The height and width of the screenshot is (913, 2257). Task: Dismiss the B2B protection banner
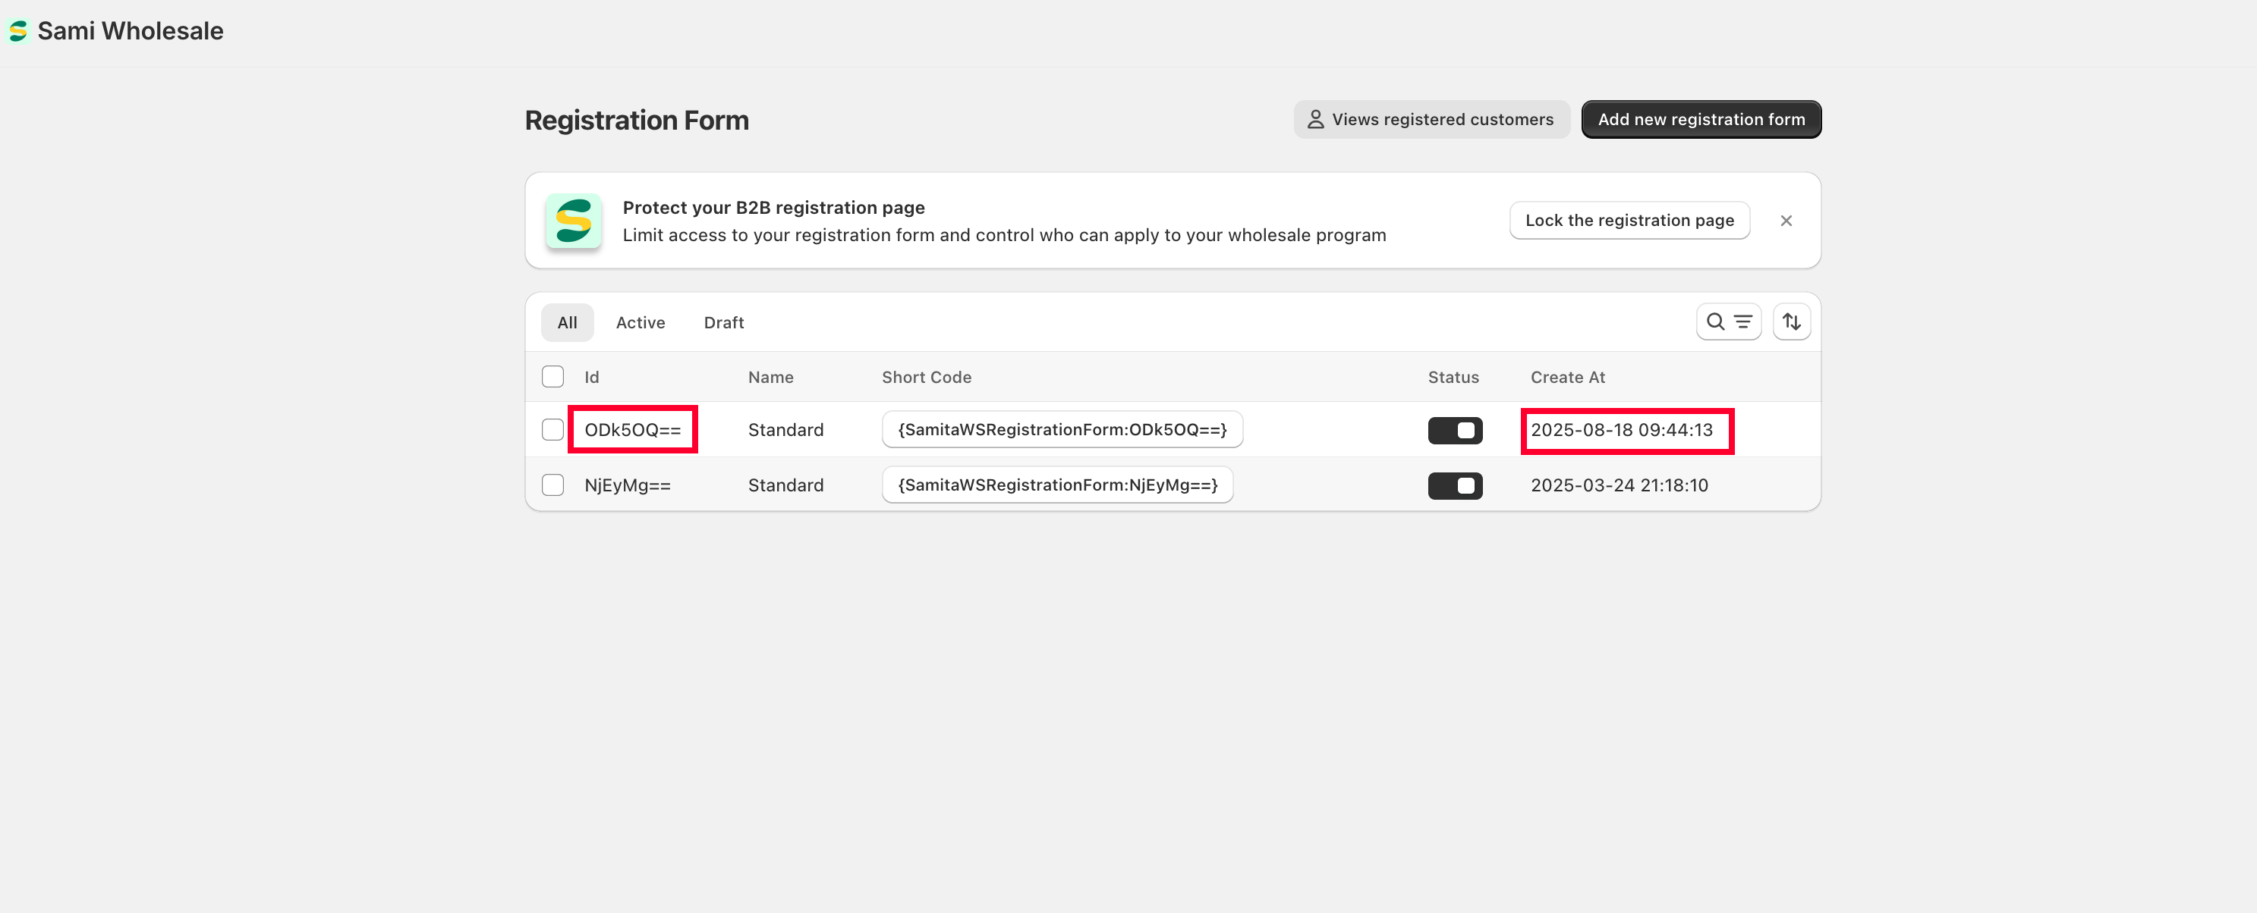pos(1786,221)
